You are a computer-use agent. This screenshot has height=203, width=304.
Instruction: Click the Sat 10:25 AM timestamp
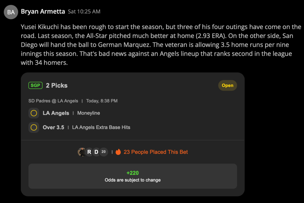click(84, 12)
